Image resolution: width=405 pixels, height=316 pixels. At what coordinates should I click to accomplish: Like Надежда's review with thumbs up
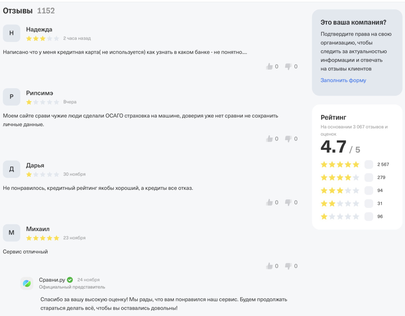(x=270, y=66)
